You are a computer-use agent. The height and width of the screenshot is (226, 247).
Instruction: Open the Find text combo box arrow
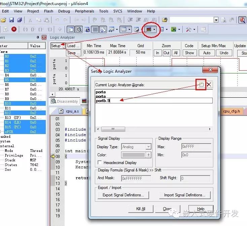pyautogui.click(x=216, y=20)
